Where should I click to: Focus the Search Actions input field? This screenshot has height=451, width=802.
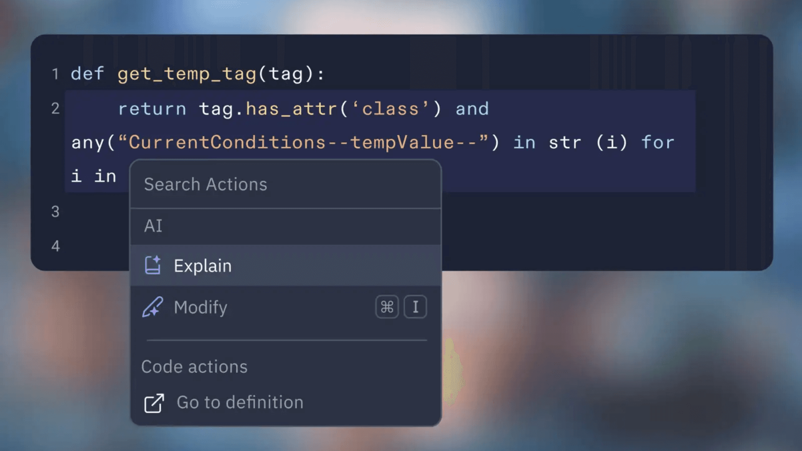[x=286, y=184]
